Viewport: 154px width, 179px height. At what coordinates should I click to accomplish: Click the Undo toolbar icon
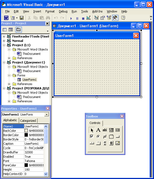pos(56,18)
